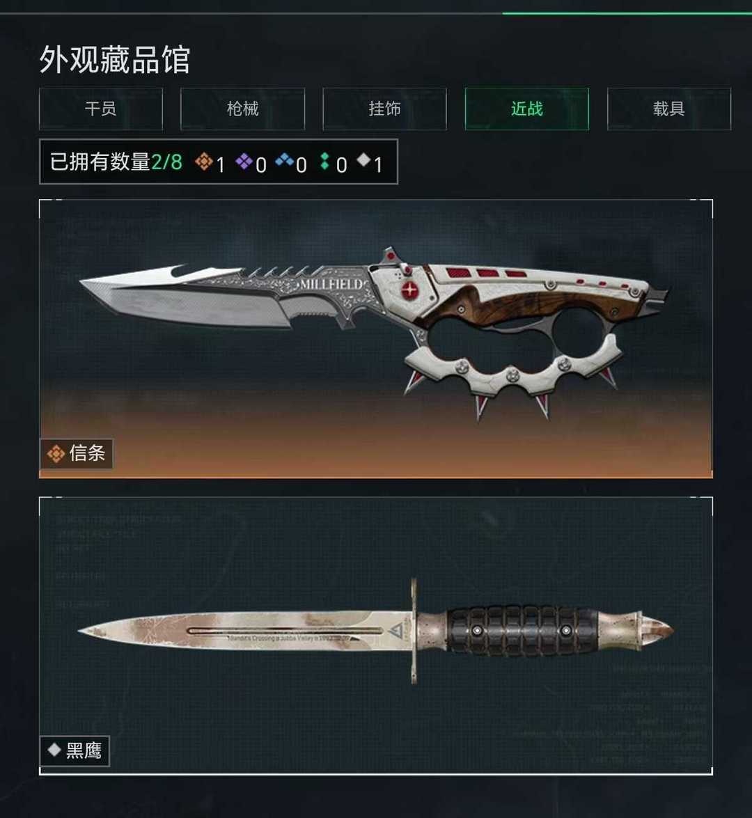This screenshot has height=818, width=752.
Task: Click the orange legendary rarity count icon
Action: pyautogui.click(x=204, y=162)
